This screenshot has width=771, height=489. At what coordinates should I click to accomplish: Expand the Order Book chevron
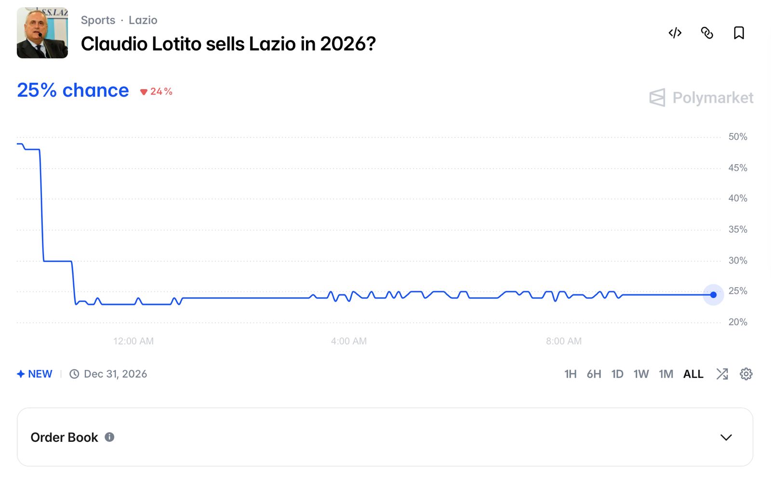click(x=726, y=437)
